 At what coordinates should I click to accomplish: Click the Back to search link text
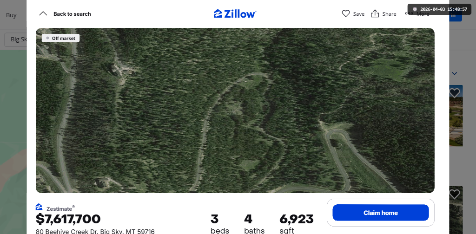pos(72,14)
